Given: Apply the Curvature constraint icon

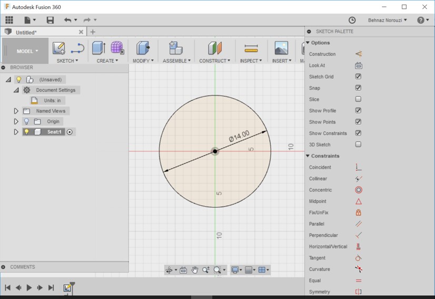Looking at the screenshot, I should point(359,269).
